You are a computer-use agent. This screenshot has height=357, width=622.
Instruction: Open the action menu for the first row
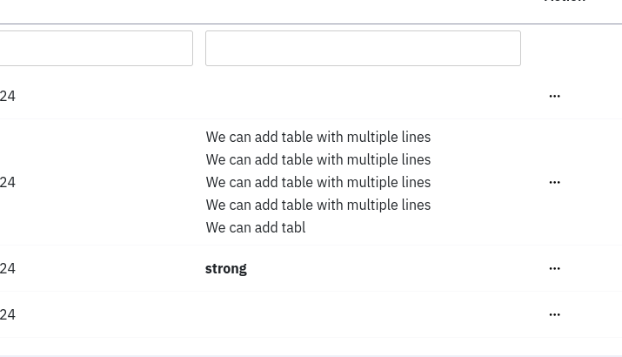tap(554, 96)
